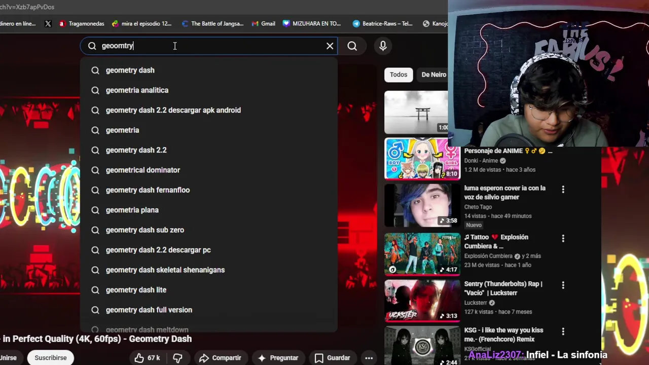The height and width of the screenshot is (365, 649).
Task: Click the 'Guardar' save button
Action: pyautogui.click(x=332, y=358)
